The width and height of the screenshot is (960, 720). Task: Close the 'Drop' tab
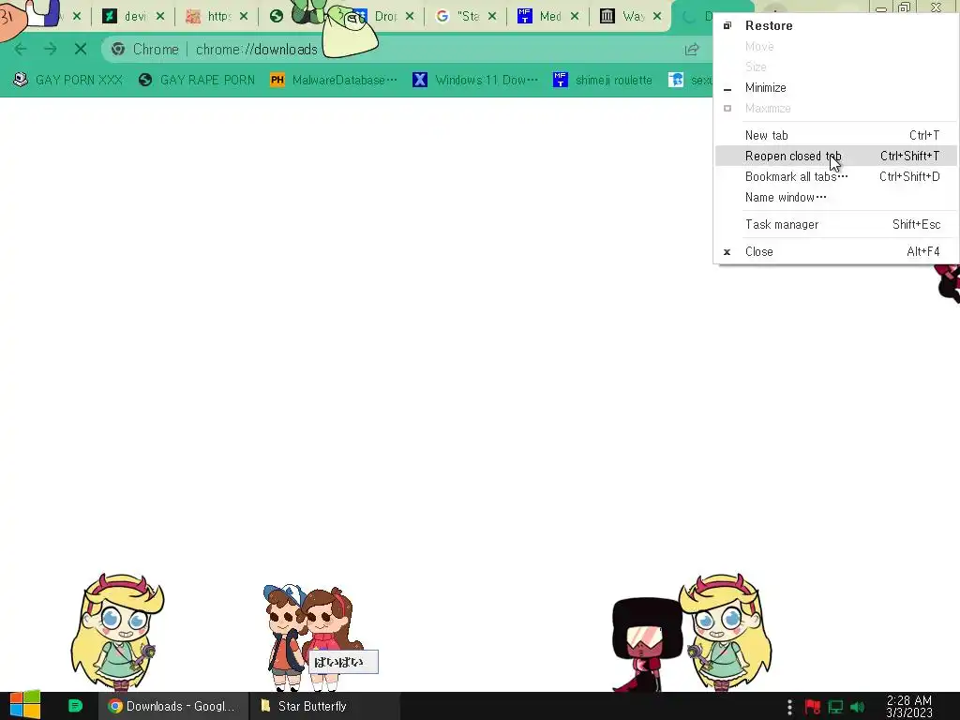click(410, 17)
